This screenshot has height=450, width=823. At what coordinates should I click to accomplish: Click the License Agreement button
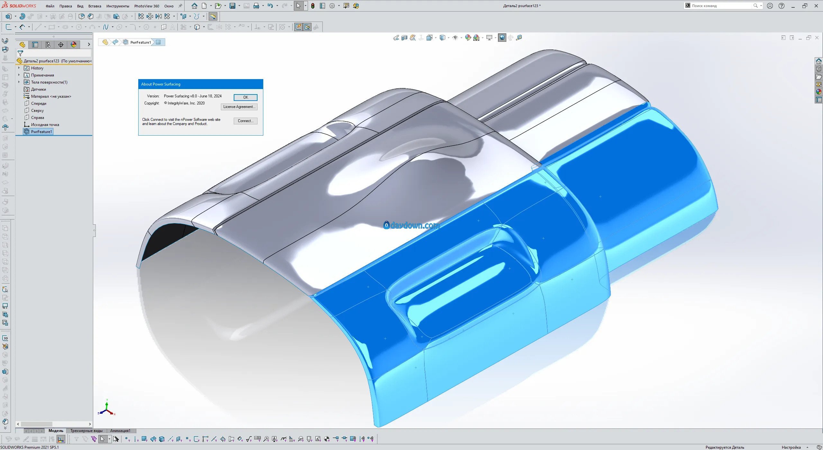click(239, 107)
